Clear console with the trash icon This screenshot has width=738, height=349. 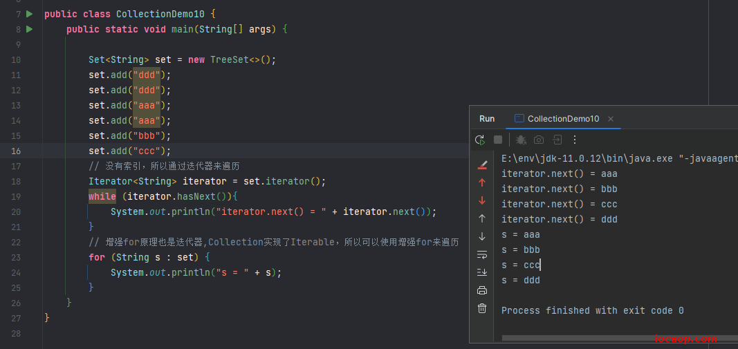482,308
